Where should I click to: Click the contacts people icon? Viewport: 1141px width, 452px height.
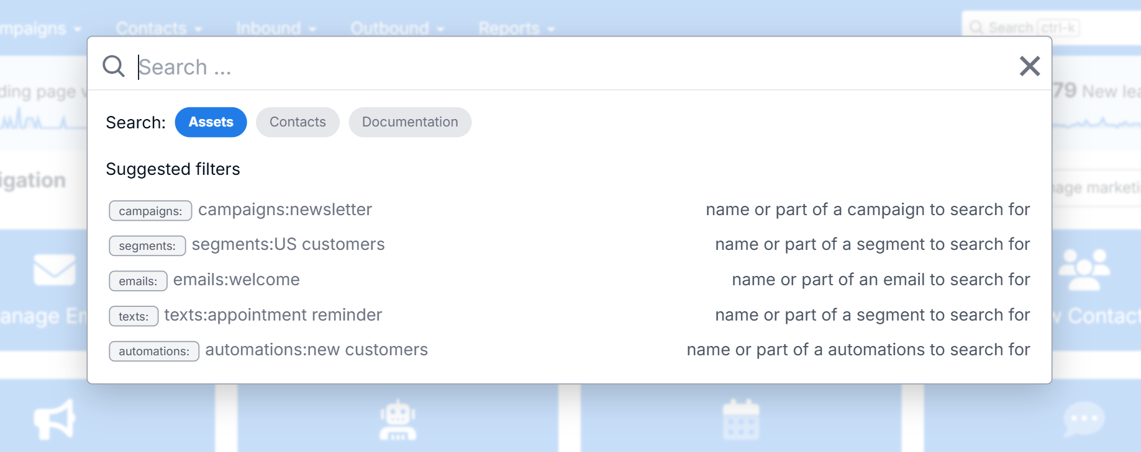[1084, 270]
